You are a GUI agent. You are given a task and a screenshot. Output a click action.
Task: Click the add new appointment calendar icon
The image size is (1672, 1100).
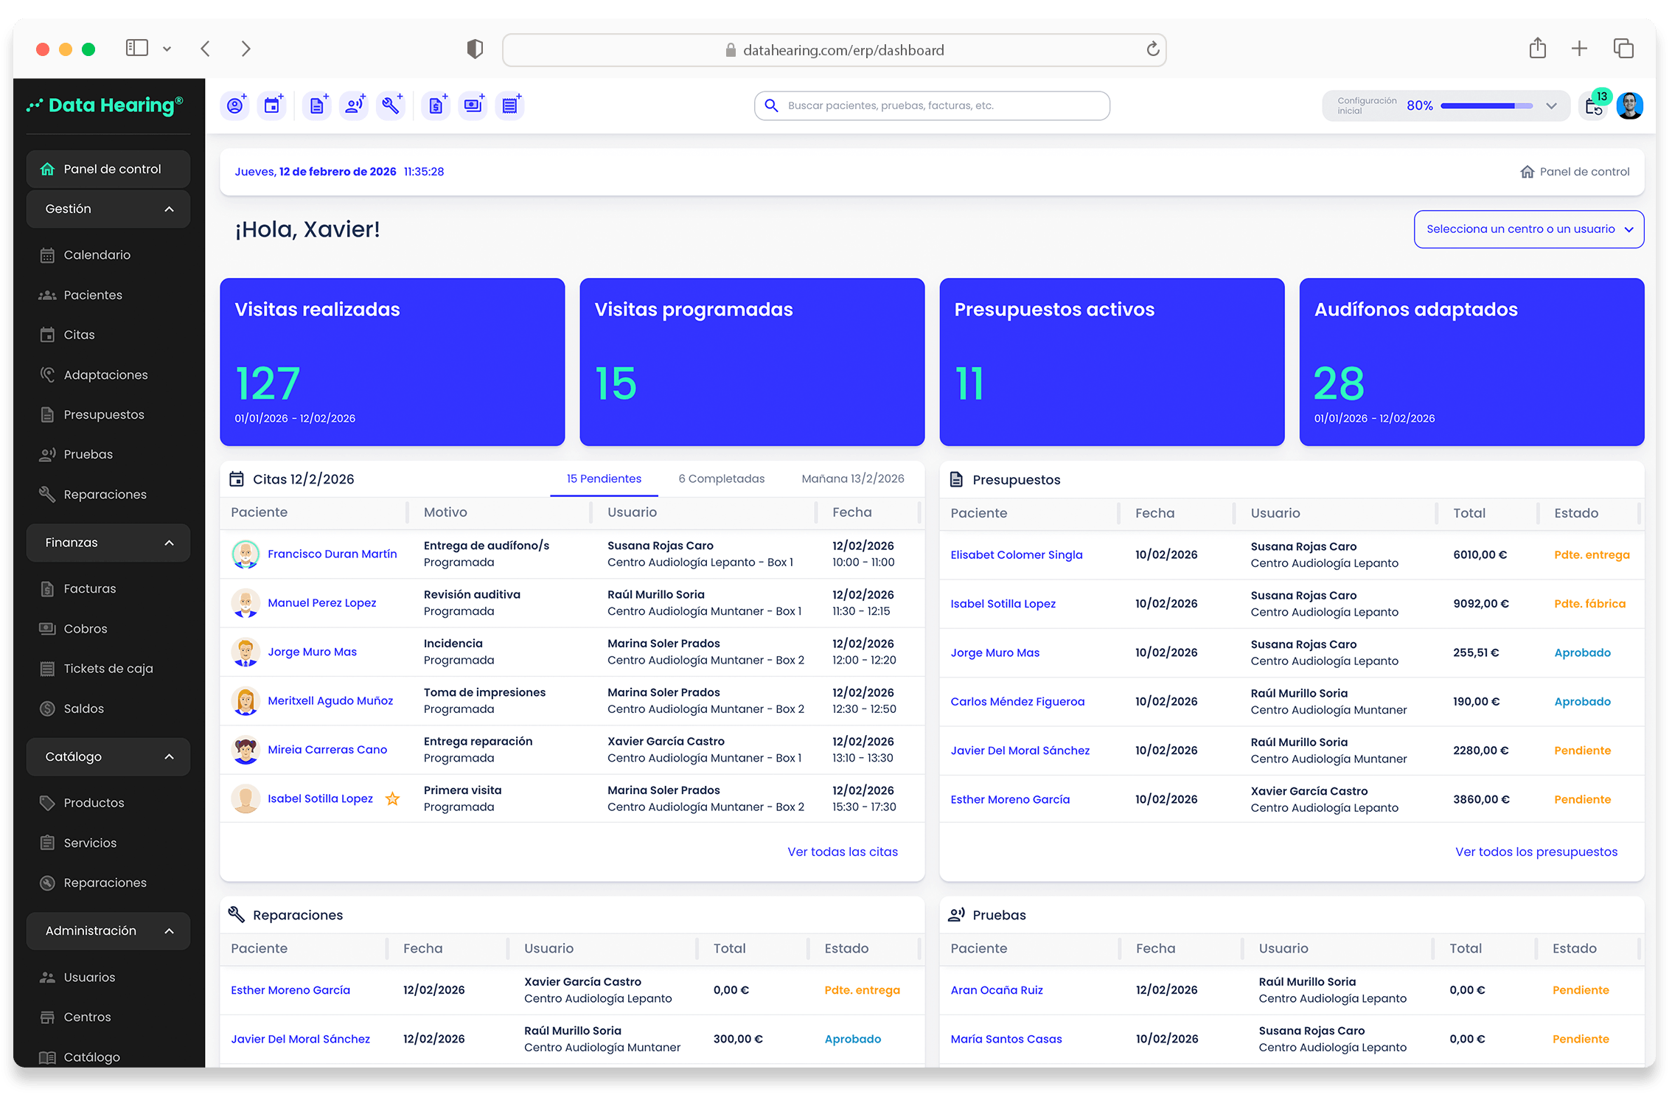273,105
